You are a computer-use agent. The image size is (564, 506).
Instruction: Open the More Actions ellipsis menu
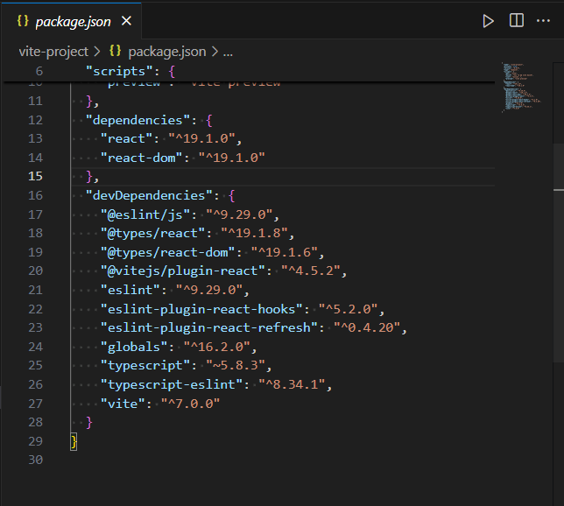point(543,21)
